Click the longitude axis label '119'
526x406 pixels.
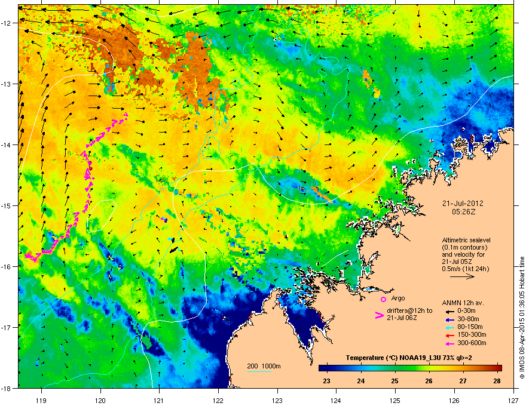pos(42,400)
